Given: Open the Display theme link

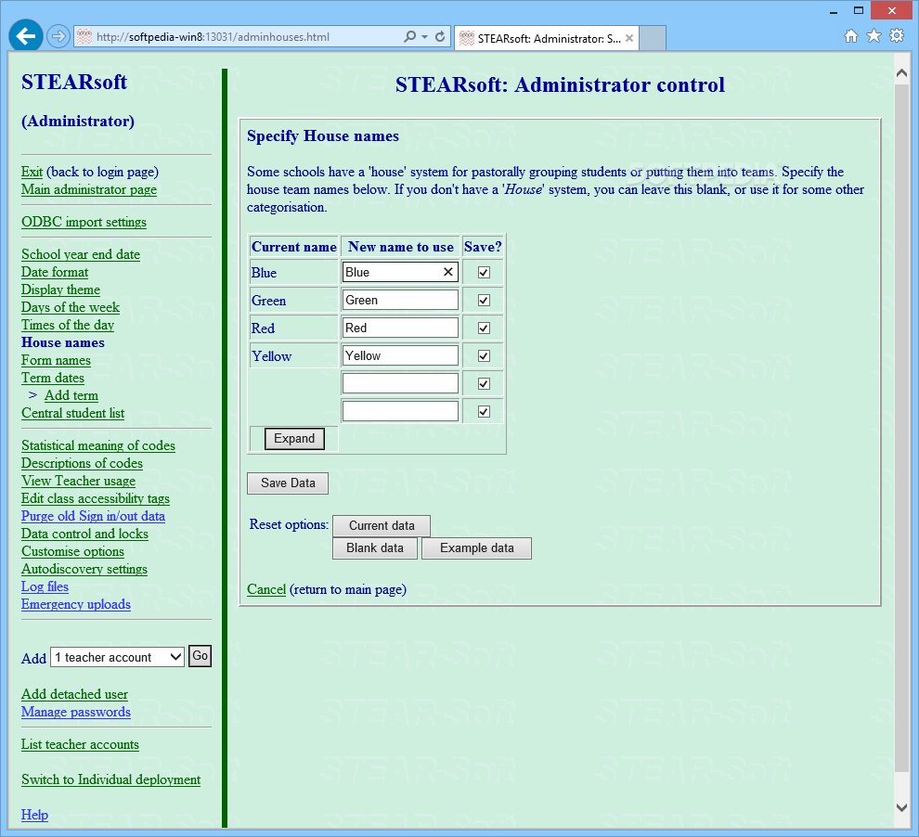Looking at the screenshot, I should point(61,290).
